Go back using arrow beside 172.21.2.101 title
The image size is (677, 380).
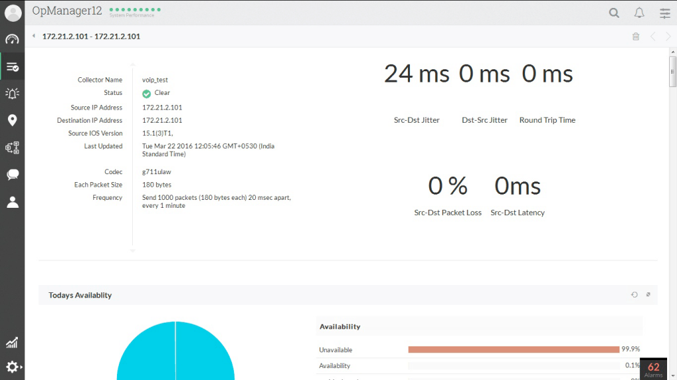(34, 36)
